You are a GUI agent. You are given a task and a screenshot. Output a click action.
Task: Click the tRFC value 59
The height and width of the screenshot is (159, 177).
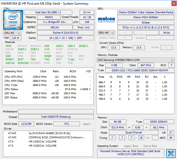pyautogui.click(x=171, y=138)
